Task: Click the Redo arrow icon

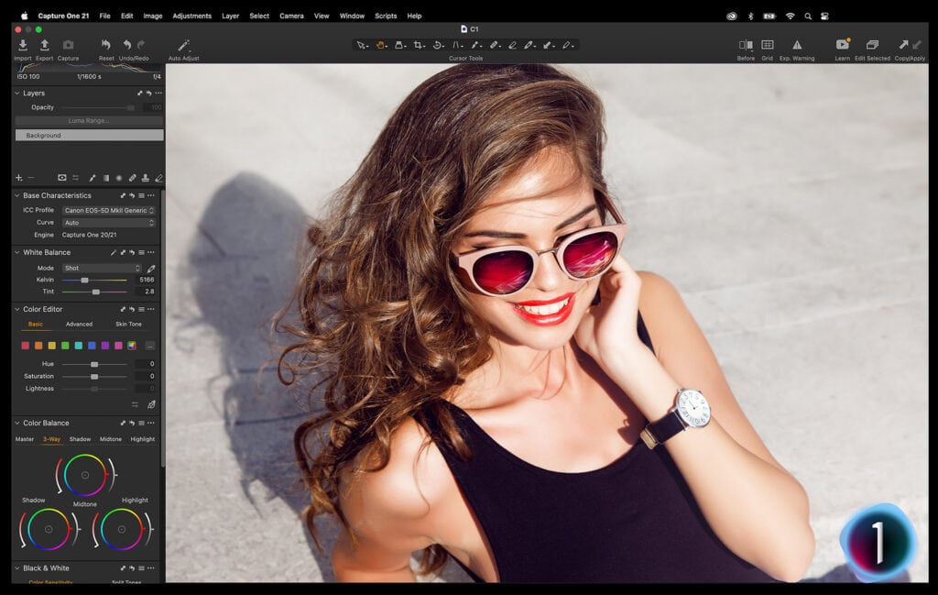Action: point(141,45)
